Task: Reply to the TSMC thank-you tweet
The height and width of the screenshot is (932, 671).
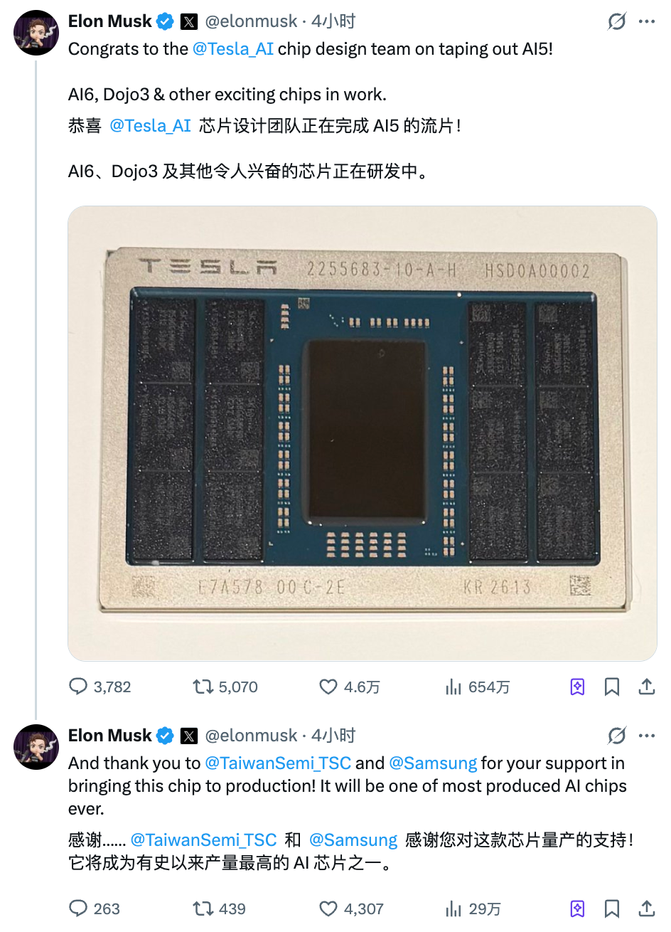Action: (78, 909)
